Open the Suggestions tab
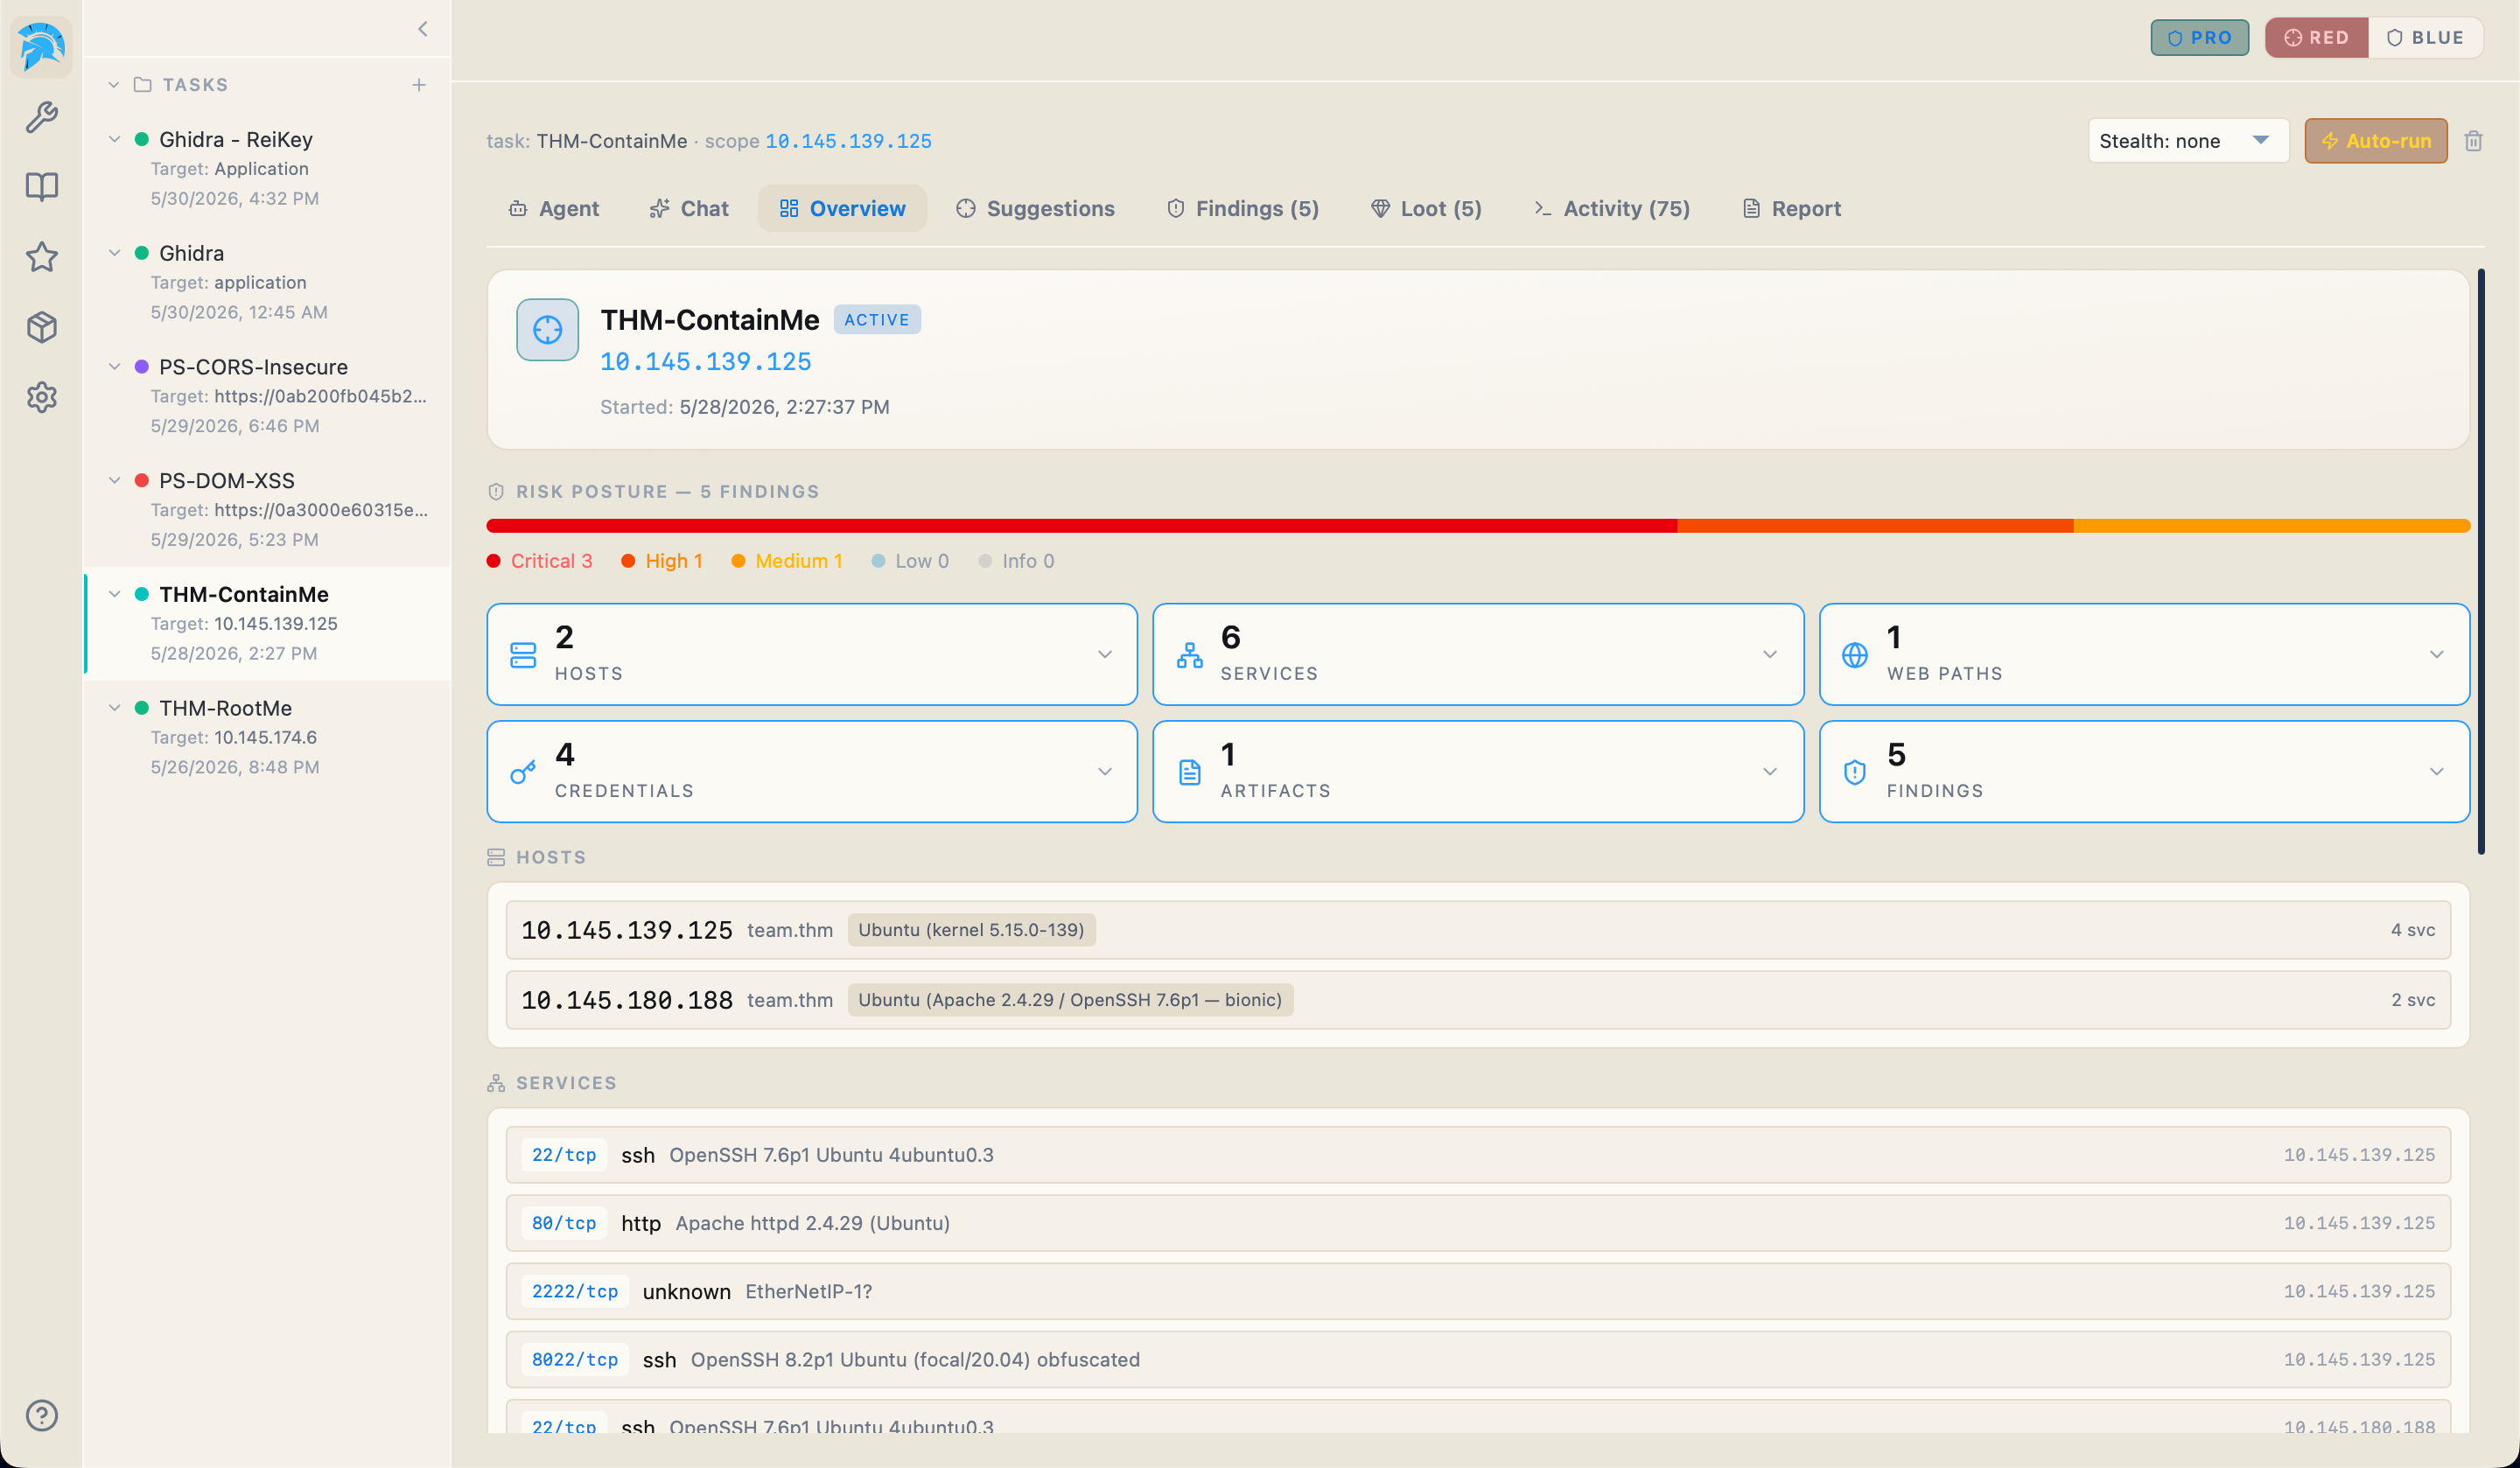The image size is (2520, 1468). [1035, 208]
